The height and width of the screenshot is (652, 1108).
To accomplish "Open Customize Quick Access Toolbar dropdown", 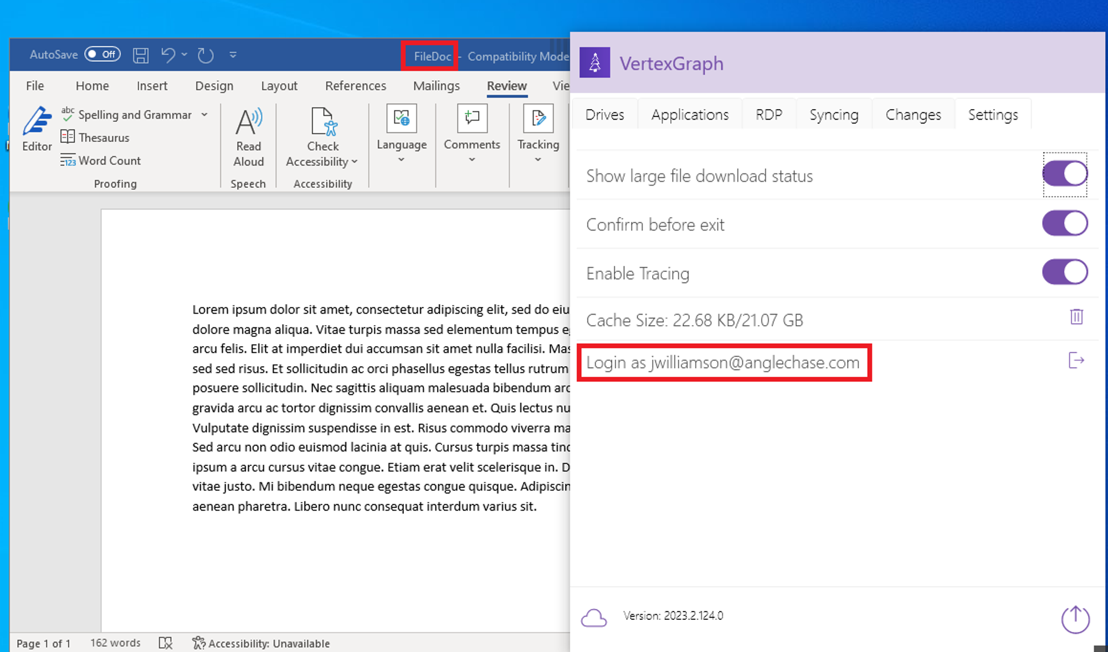I will (233, 55).
